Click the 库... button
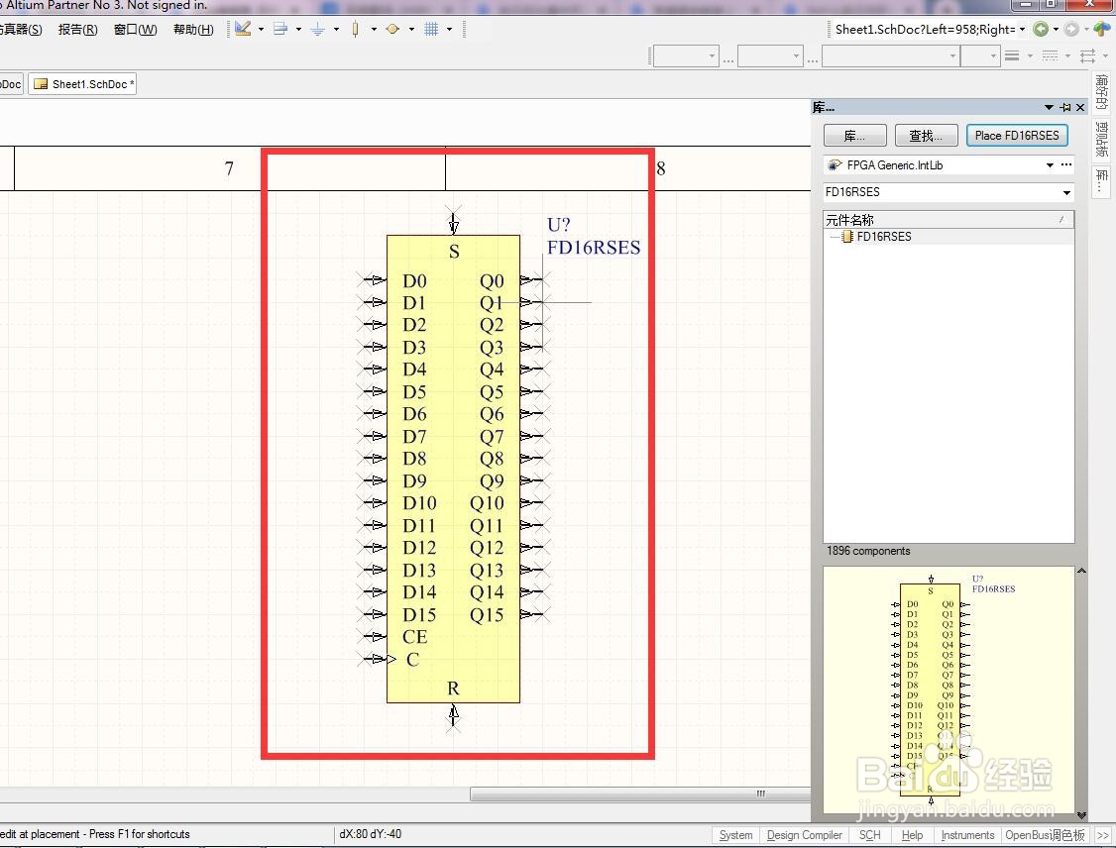Screen dimensions: 1116x848 (854, 135)
